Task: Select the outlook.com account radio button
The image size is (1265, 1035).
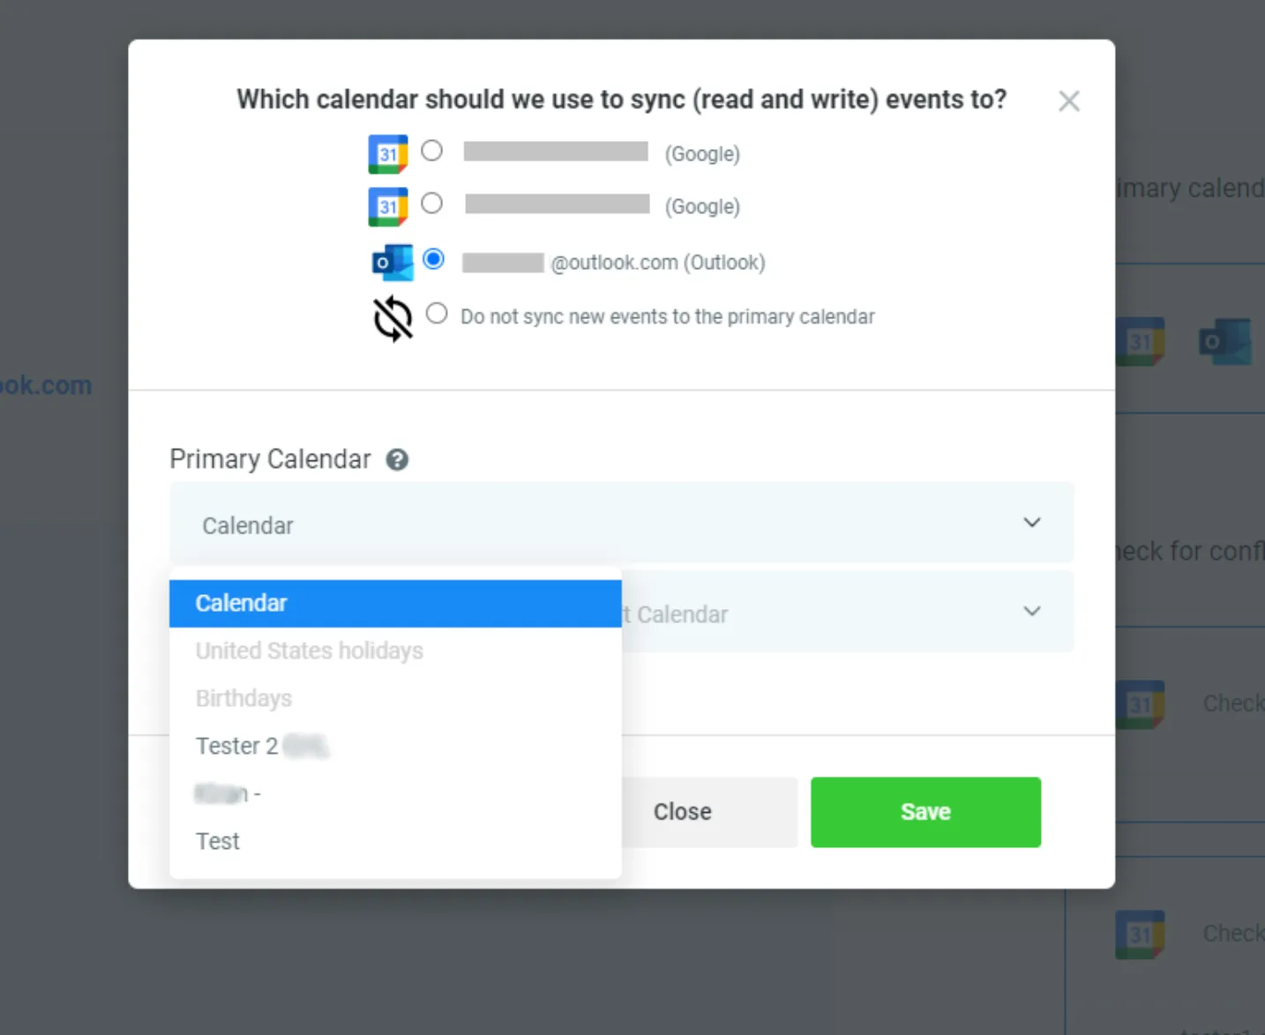Action: [x=433, y=259]
